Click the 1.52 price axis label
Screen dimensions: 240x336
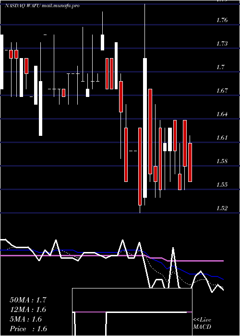[222, 208]
